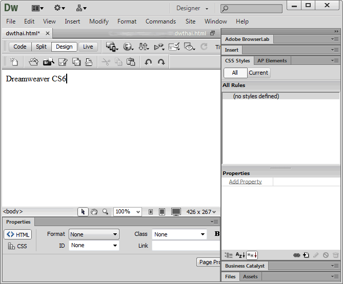Set Desktop size window icon
Screen dimensions: 343x284
click(x=176, y=212)
